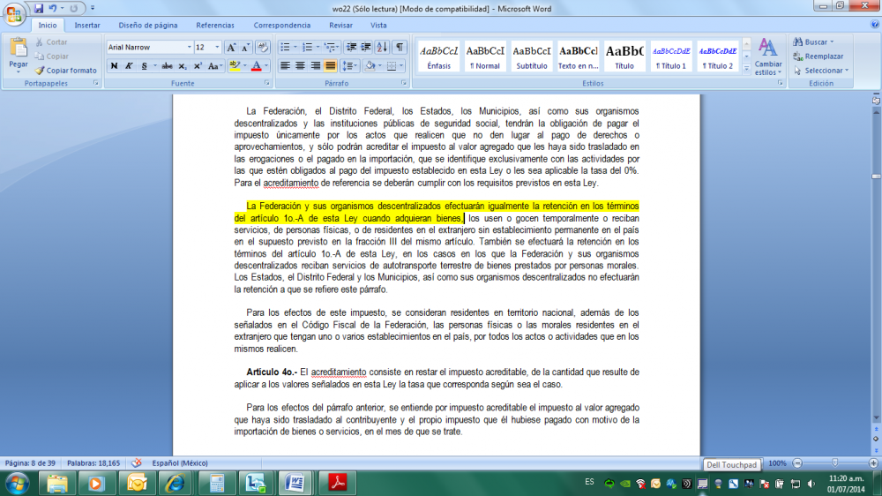
Task: Toggle subscript formatting
Action: click(183, 66)
